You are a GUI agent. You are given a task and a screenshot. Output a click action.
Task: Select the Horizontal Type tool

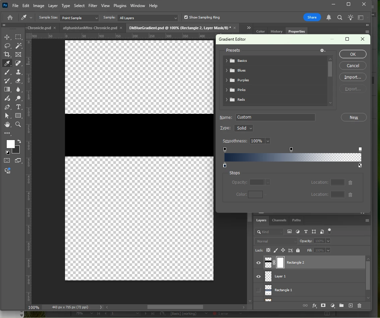pyautogui.click(x=18, y=107)
